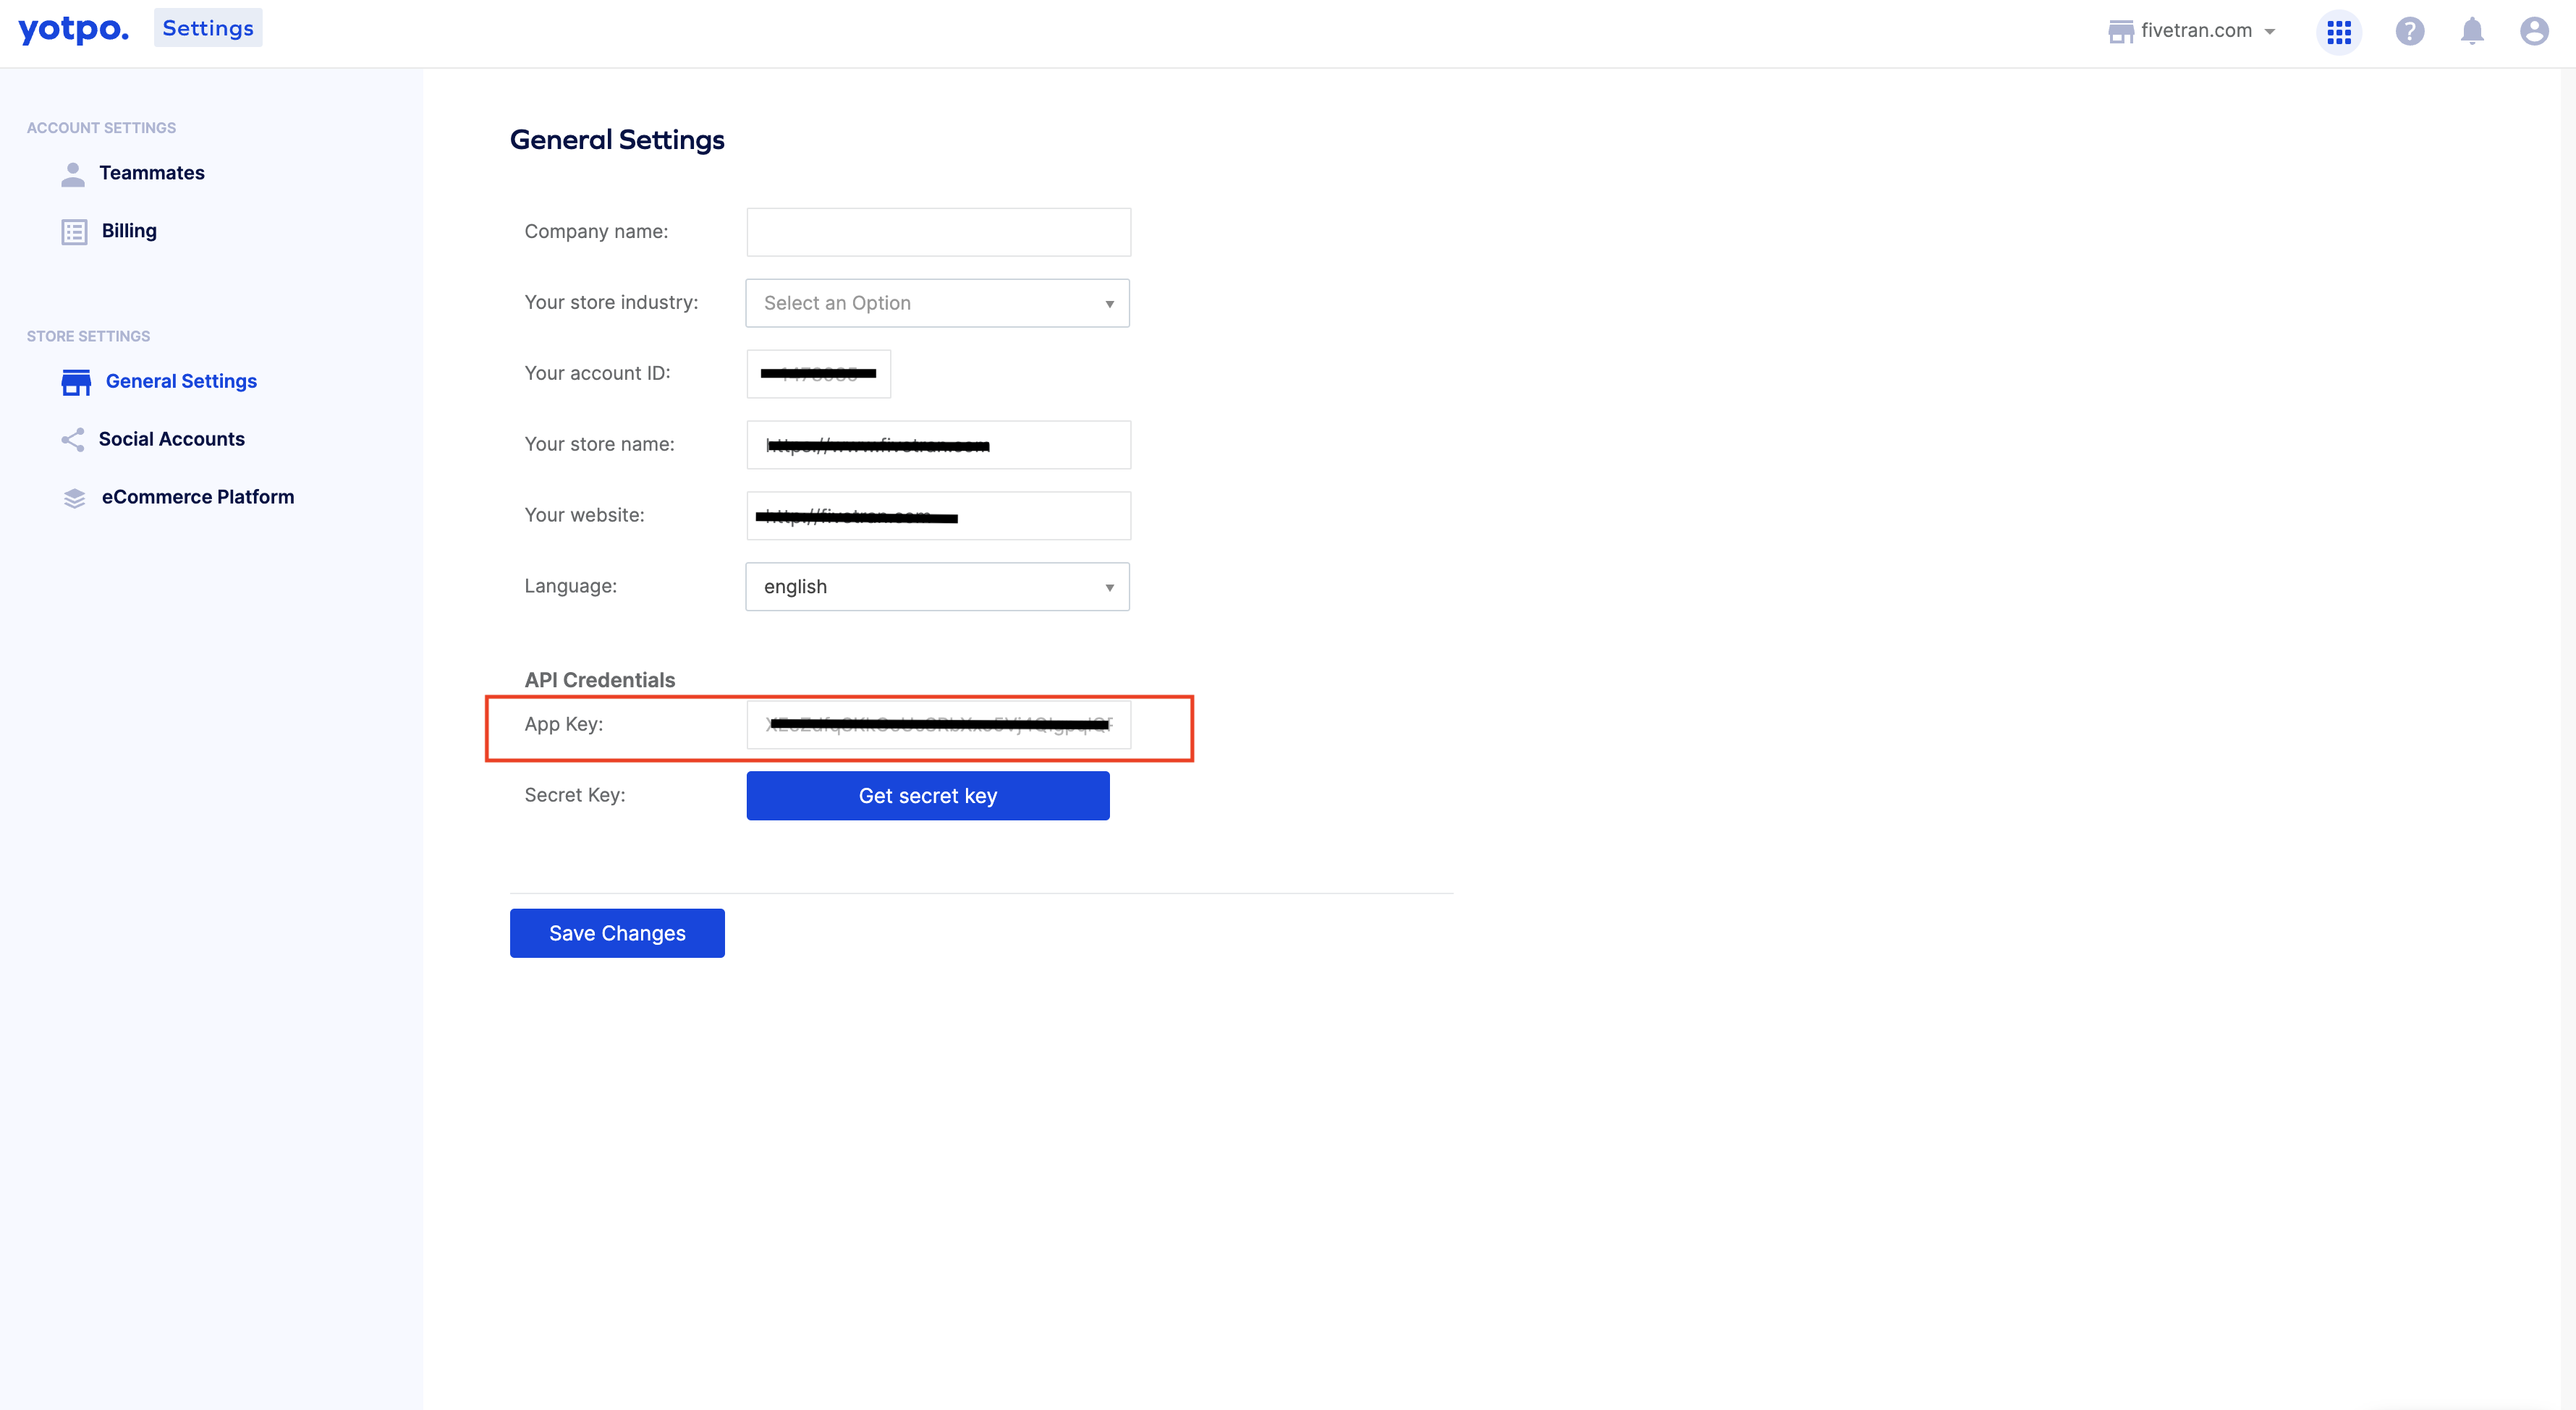Click the Billing icon
The width and height of the screenshot is (2576, 1410).
click(x=73, y=229)
